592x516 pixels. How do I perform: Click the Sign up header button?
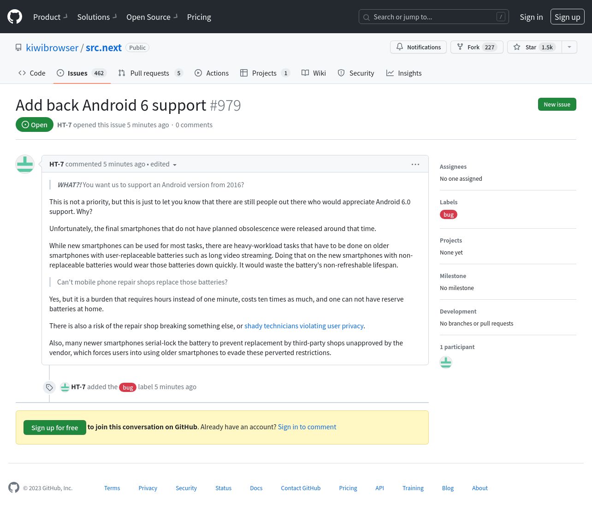[567, 17]
